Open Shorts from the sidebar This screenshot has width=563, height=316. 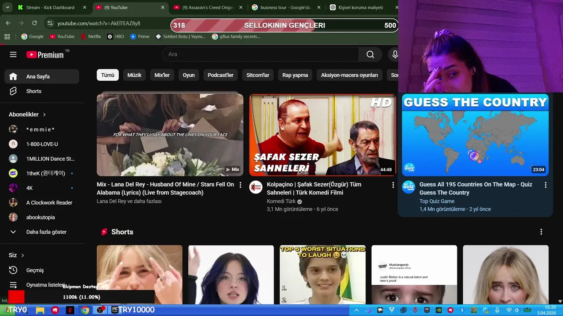pos(42,91)
